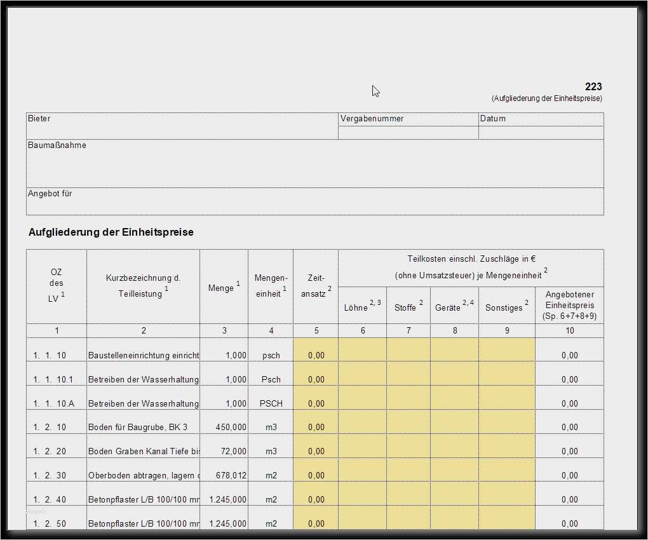Click the Löhne cell in row 1.1.10.1
Viewport: 648px width, 540px height.
[x=363, y=379]
